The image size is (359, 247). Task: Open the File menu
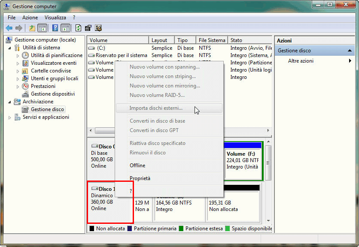coord(12,18)
